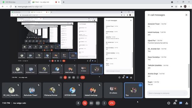The height and width of the screenshot is (108, 192).
Task: Open the three-dot More options menu
Action: (104, 103)
